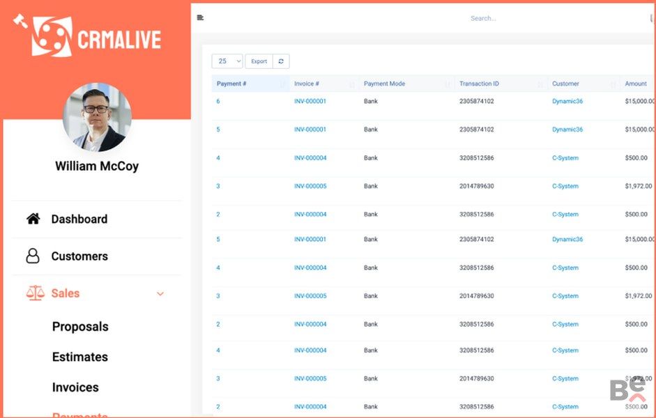Click William McCoy's profile photo
Image resolution: width=656 pixels, height=418 pixels.
pos(96,118)
